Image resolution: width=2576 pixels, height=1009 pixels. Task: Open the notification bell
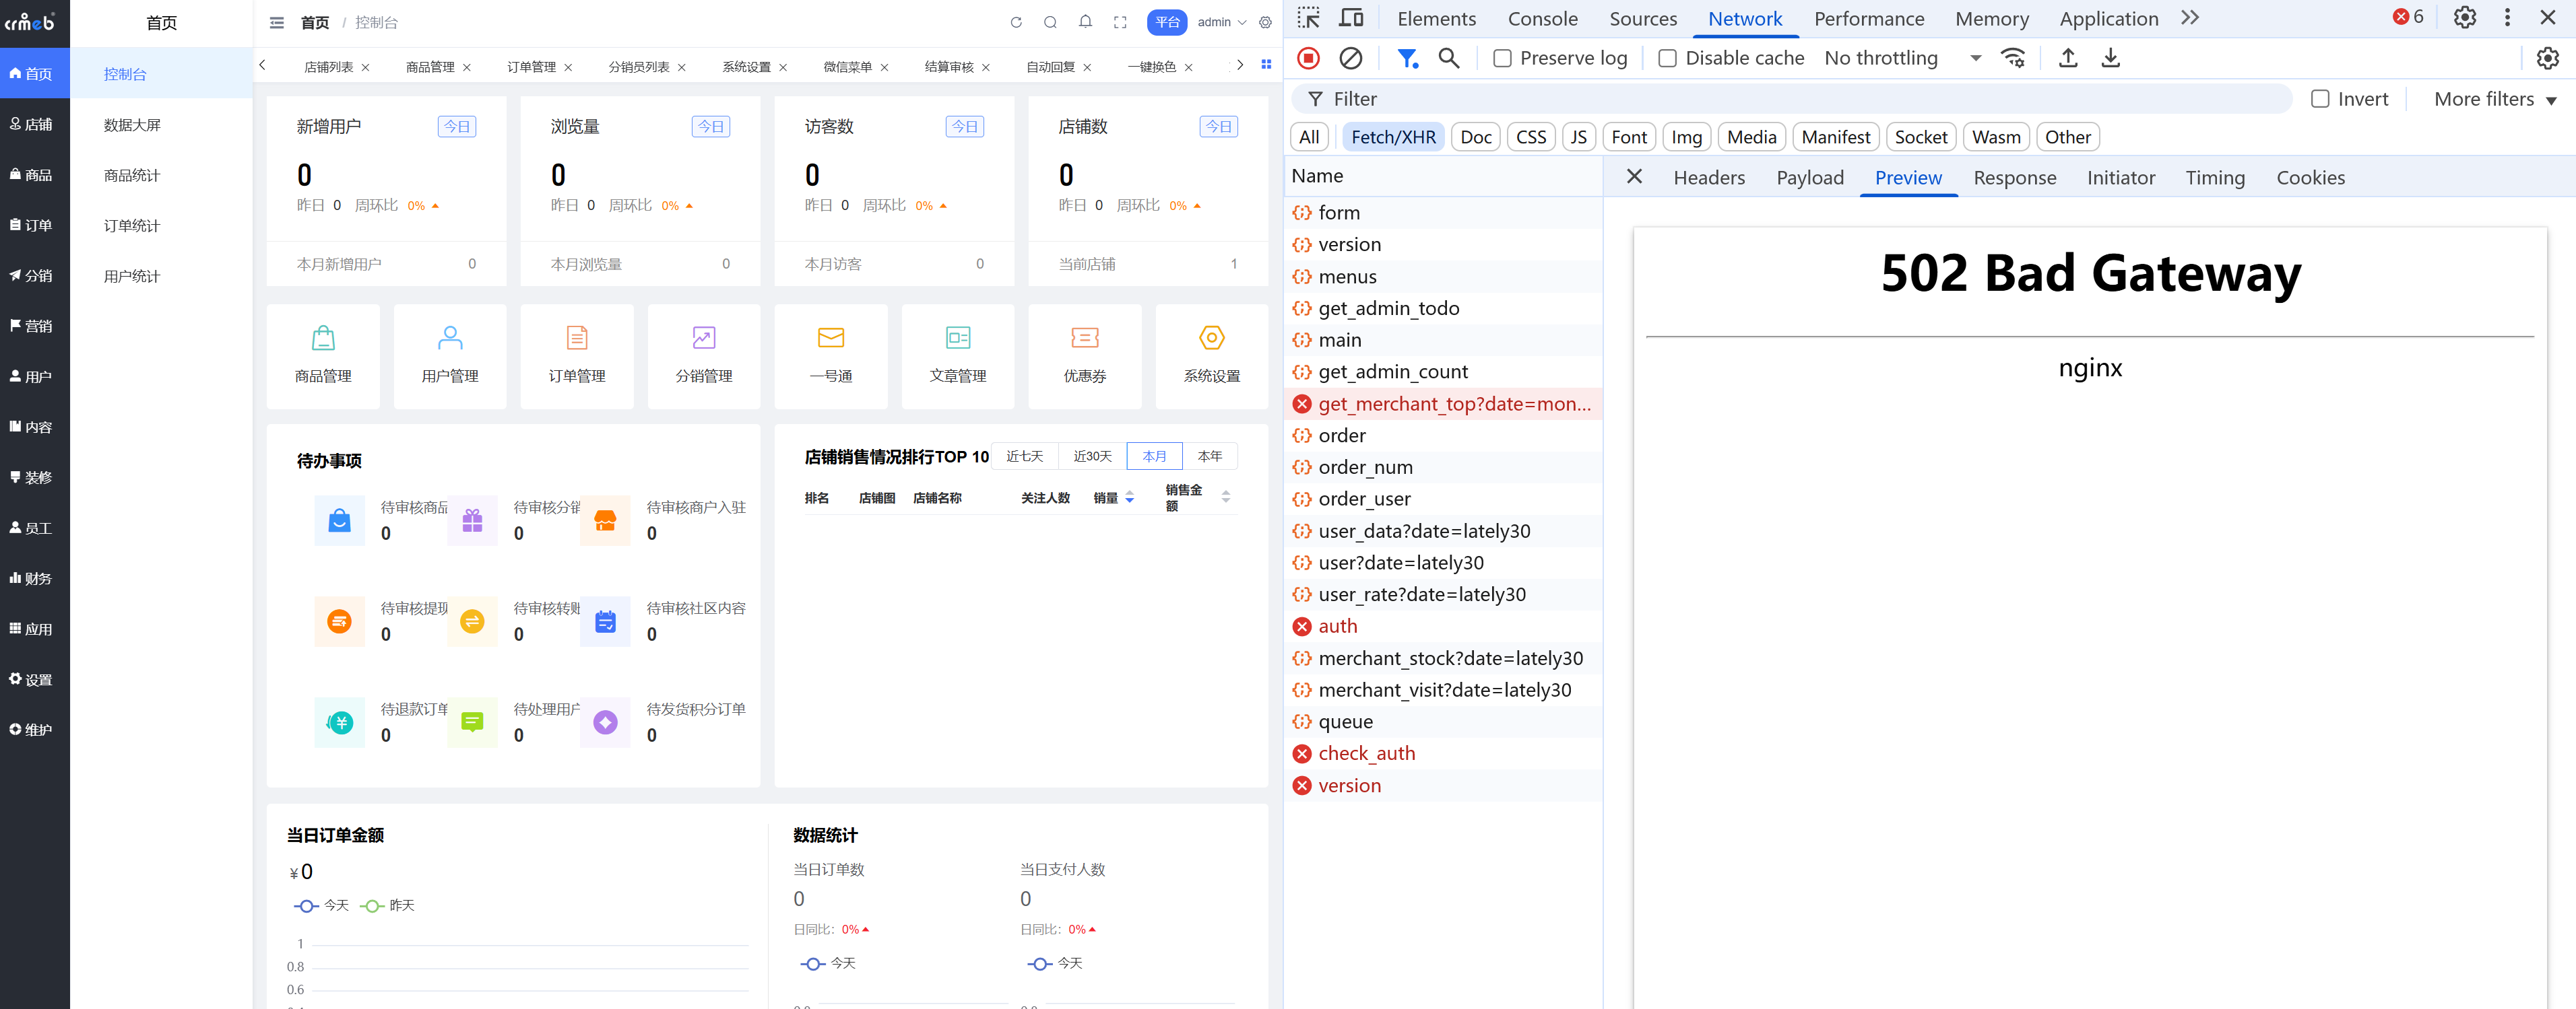click(x=1085, y=22)
